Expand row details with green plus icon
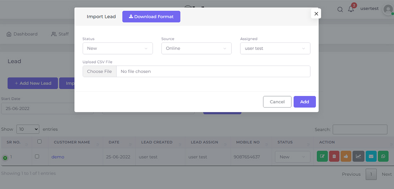394x189 pixels. coord(5,158)
